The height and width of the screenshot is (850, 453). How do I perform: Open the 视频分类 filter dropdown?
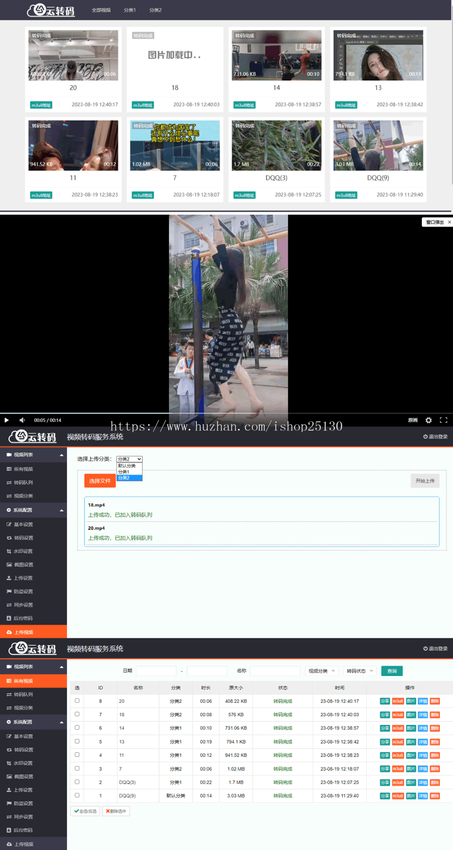(x=322, y=671)
